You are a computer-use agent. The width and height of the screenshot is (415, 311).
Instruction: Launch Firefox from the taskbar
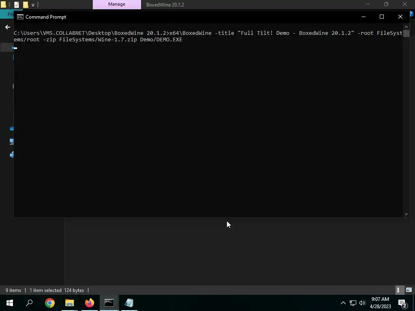tap(90, 303)
